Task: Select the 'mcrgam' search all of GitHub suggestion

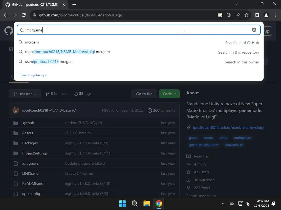Action: (139, 42)
